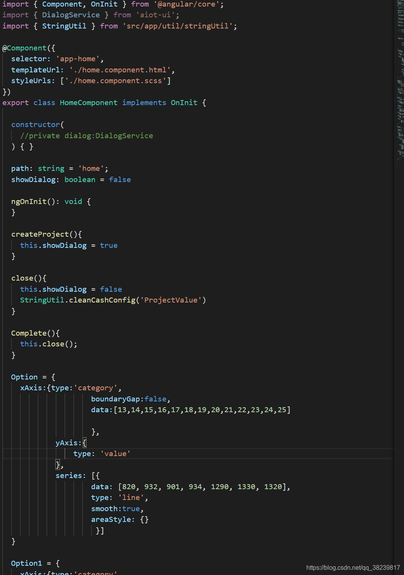Click StringUtil.cleanCashConfig call
The height and width of the screenshot is (575, 404).
[113, 300]
